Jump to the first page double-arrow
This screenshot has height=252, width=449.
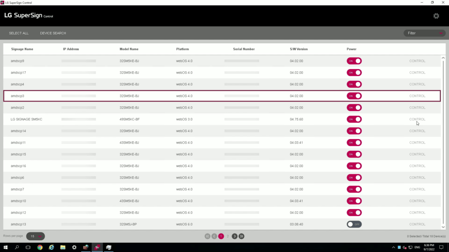click(207, 236)
